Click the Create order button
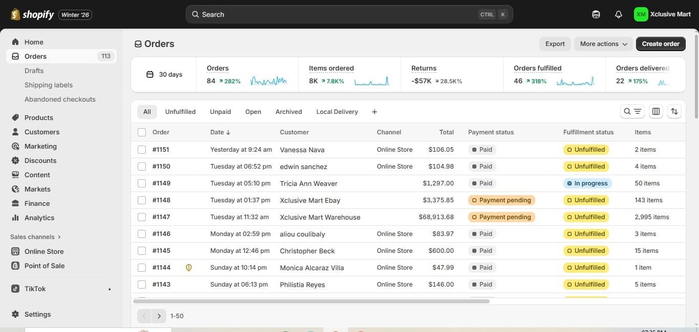Viewport: 699px width, 332px height. click(x=661, y=44)
